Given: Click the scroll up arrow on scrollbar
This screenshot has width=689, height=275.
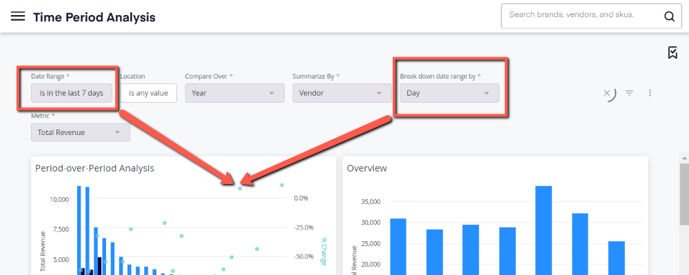Looking at the screenshot, I should 684,158.
